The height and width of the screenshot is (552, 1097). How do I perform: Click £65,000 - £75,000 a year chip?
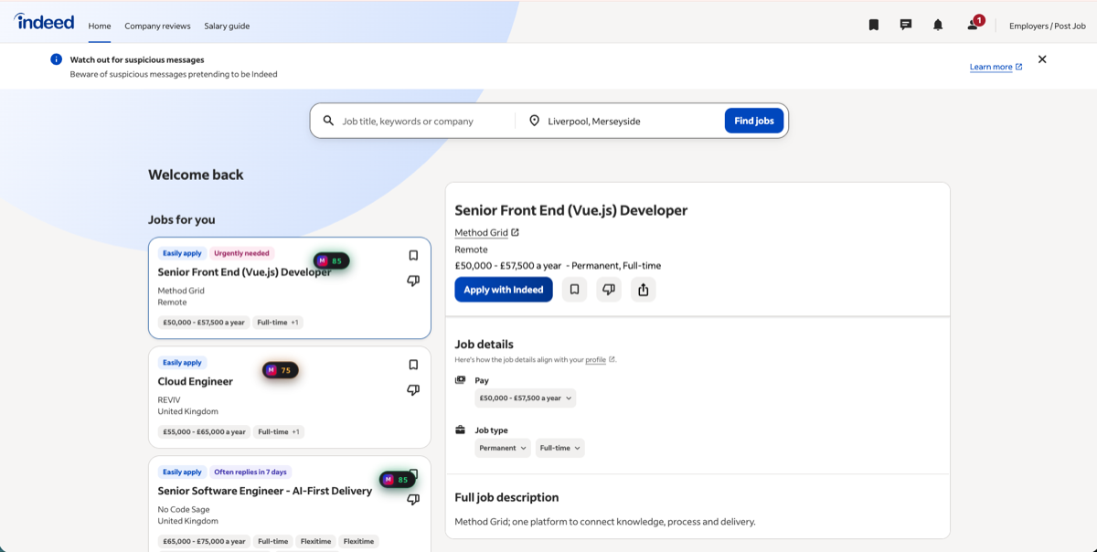click(x=205, y=541)
